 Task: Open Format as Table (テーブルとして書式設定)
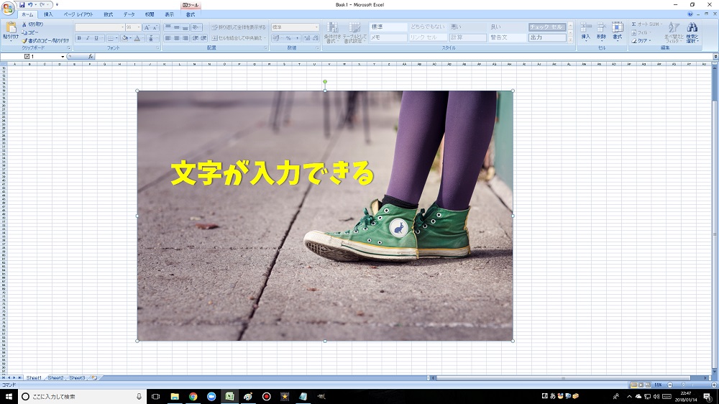(x=354, y=32)
